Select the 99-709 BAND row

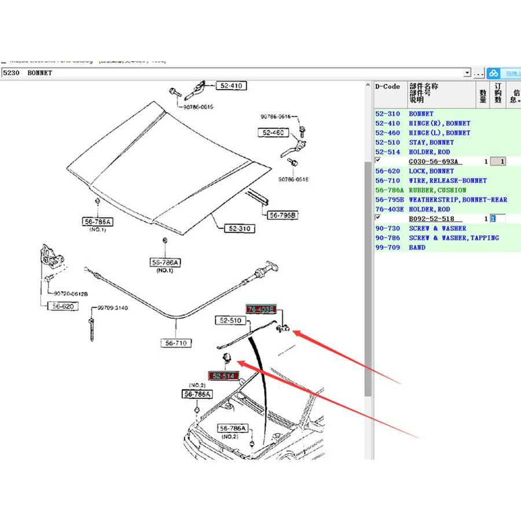coord(447,248)
